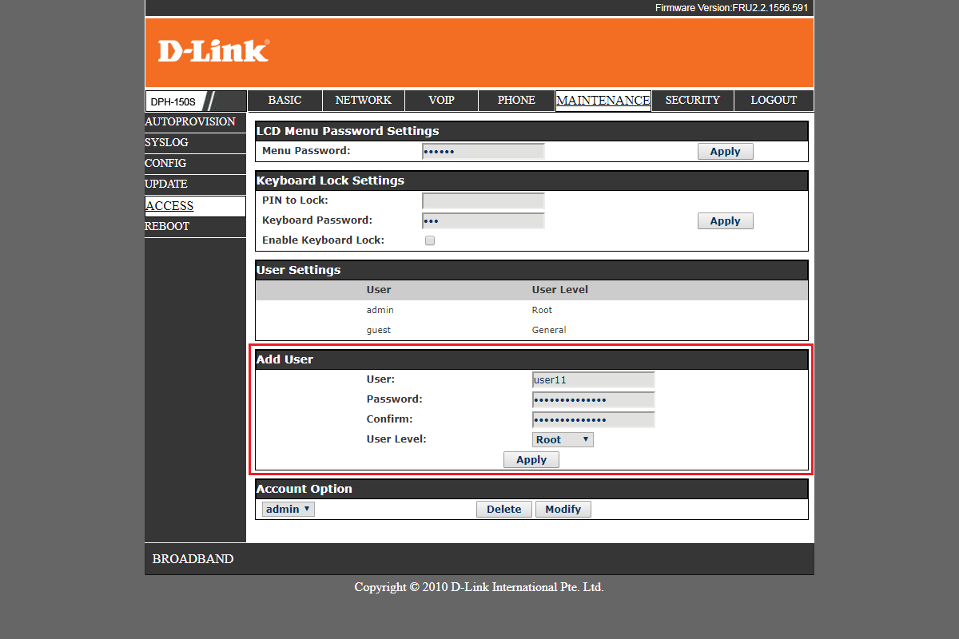Go to the VOIP tab
Image resolution: width=959 pixels, height=639 pixels.
[441, 101]
